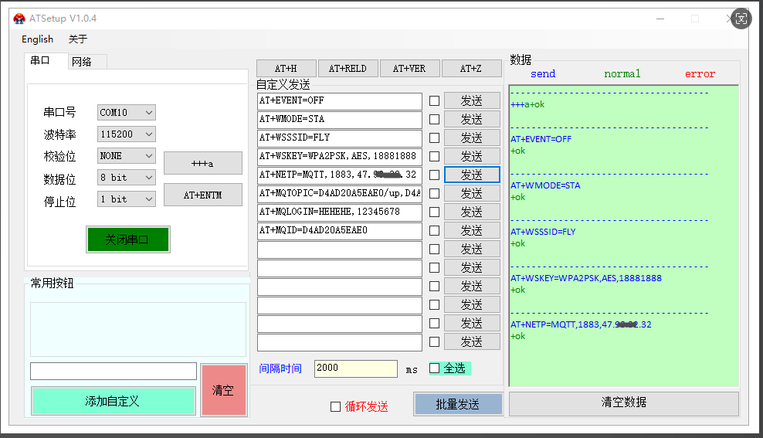Switch to the 网络 tab
The width and height of the screenshot is (763, 438).
pos(82,62)
